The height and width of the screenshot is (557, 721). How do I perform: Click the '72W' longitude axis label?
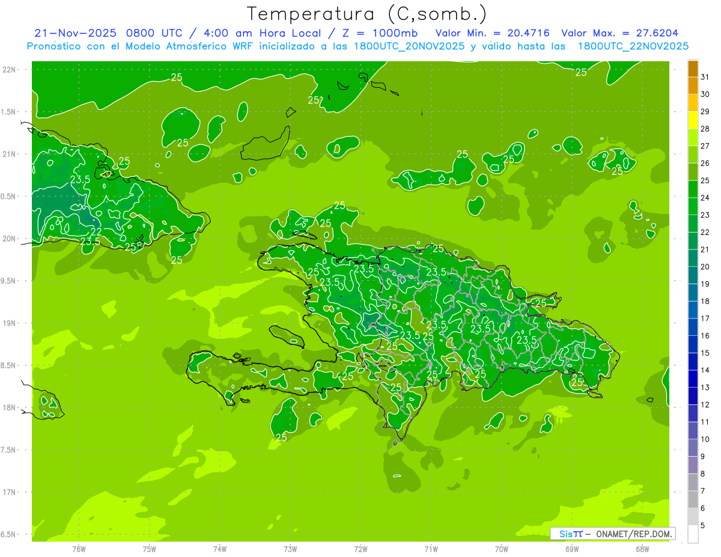point(360,549)
